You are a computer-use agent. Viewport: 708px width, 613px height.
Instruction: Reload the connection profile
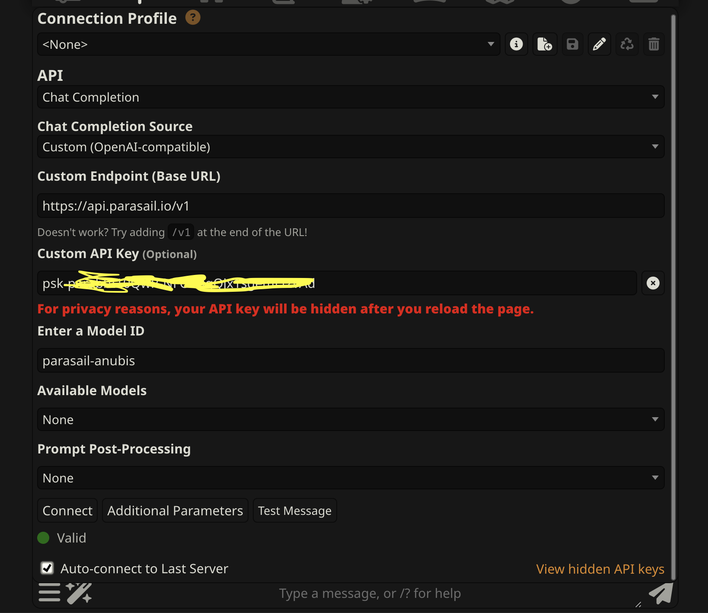627,44
